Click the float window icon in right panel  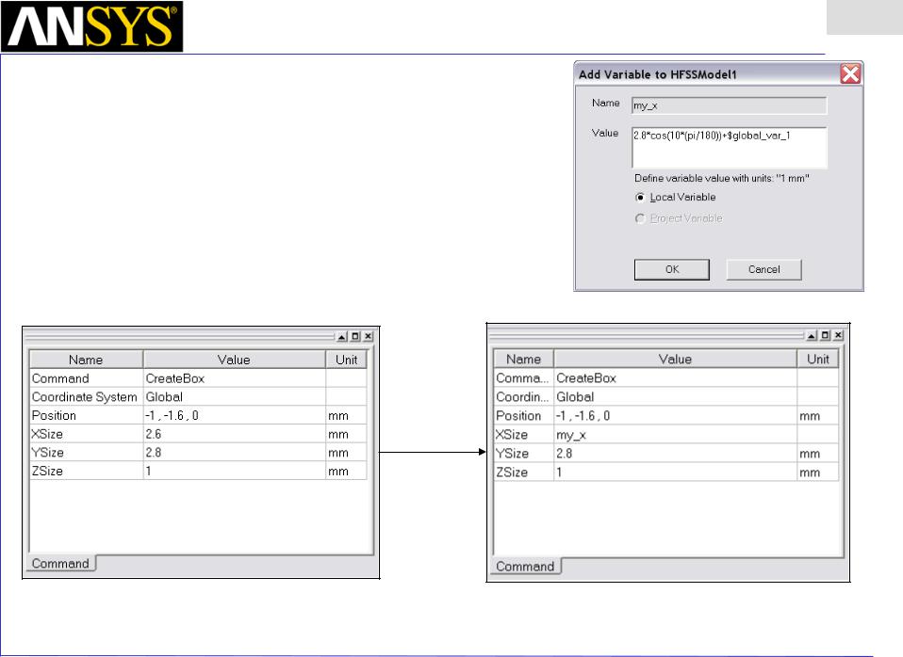click(826, 335)
